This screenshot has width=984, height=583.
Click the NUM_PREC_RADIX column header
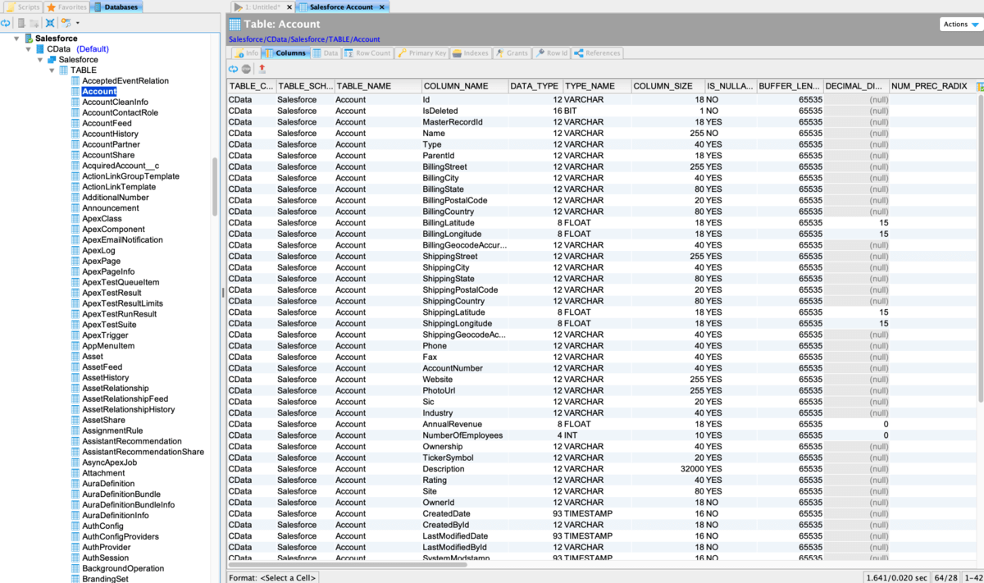[931, 86]
